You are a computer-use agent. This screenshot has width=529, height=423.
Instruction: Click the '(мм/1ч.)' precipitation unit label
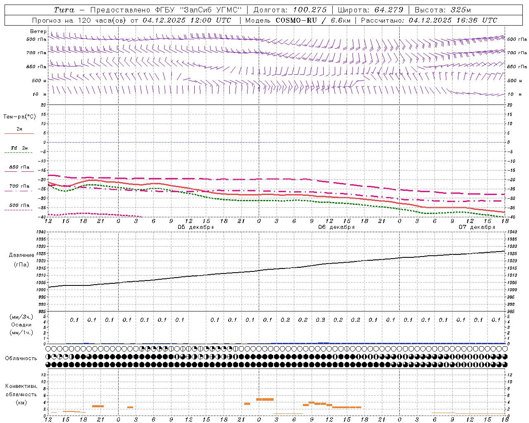click(x=21, y=333)
